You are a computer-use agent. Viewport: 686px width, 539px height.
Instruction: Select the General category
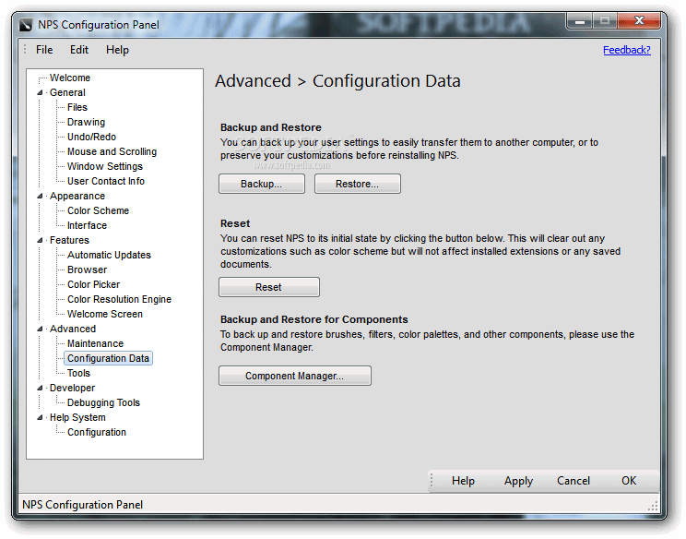67,92
